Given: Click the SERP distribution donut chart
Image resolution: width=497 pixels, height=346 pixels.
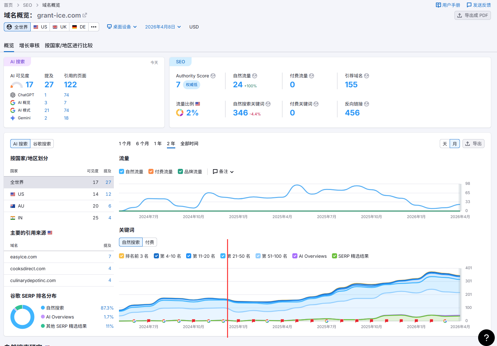Looking at the screenshot, I should pyautogui.click(x=22, y=317).
